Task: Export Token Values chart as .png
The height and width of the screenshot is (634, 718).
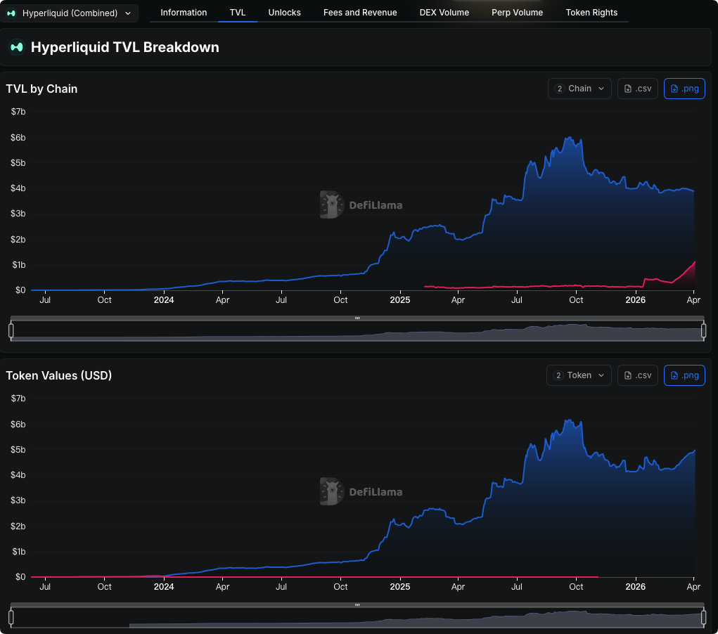Action: tap(684, 375)
